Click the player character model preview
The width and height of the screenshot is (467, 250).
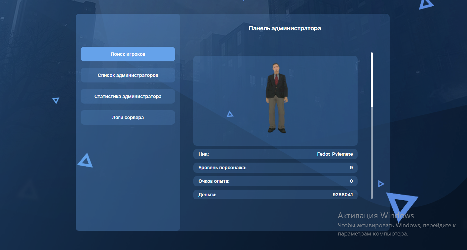point(276,98)
